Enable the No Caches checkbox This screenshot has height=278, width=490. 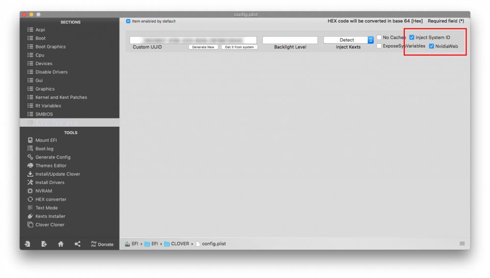[x=379, y=37]
